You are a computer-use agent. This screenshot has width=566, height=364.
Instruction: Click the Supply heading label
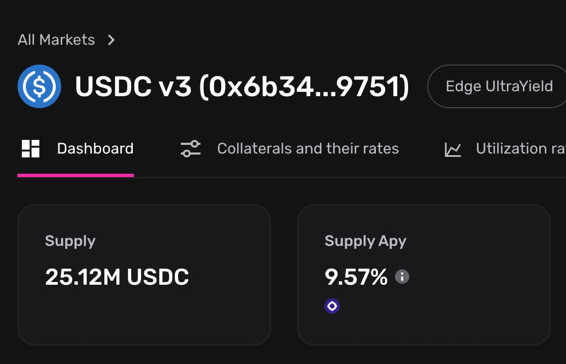coord(70,241)
